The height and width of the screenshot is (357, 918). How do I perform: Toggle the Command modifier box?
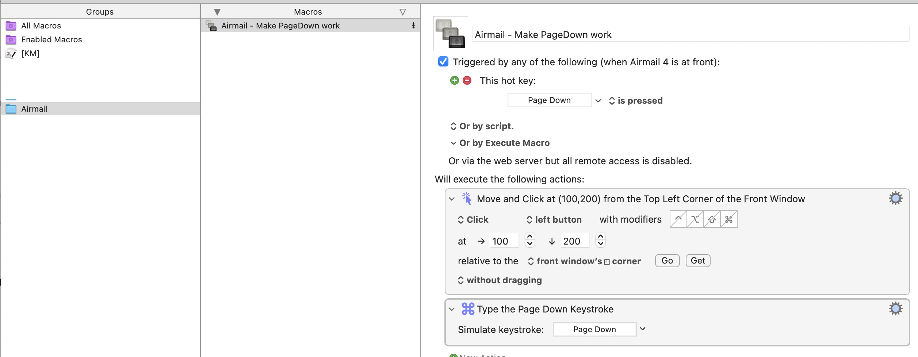(729, 219)
